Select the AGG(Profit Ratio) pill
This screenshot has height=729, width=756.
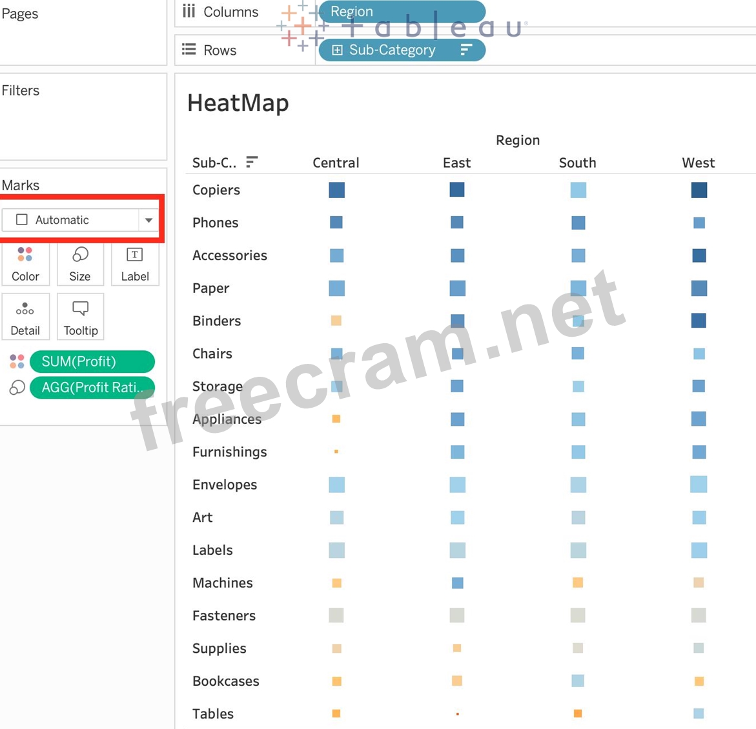coord(92,387)
